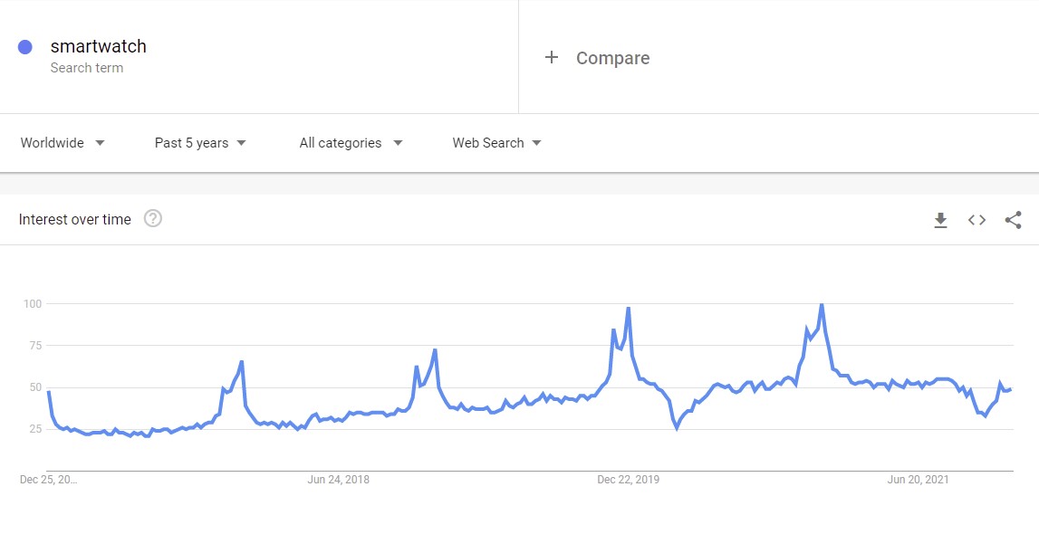
Task: Click the blue dot beside smartwatch
Action: coord(25,47)
